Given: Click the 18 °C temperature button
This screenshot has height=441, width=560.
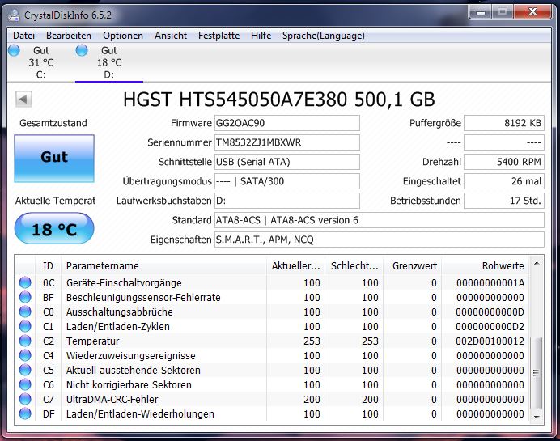Looking at the screenshot, I should click(x=54, y=228).
